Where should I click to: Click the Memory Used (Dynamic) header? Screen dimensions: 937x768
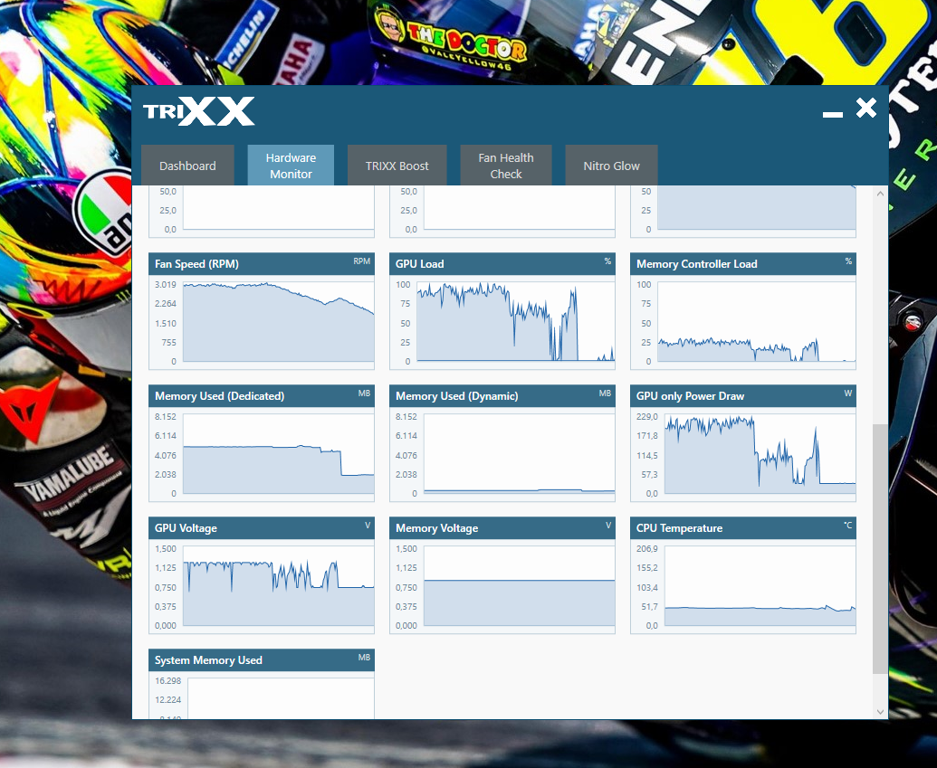point(502,396)
